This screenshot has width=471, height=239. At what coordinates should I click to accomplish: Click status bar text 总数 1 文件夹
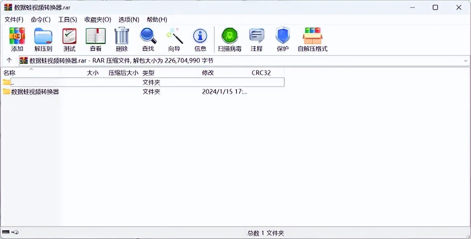coord(266,233)
